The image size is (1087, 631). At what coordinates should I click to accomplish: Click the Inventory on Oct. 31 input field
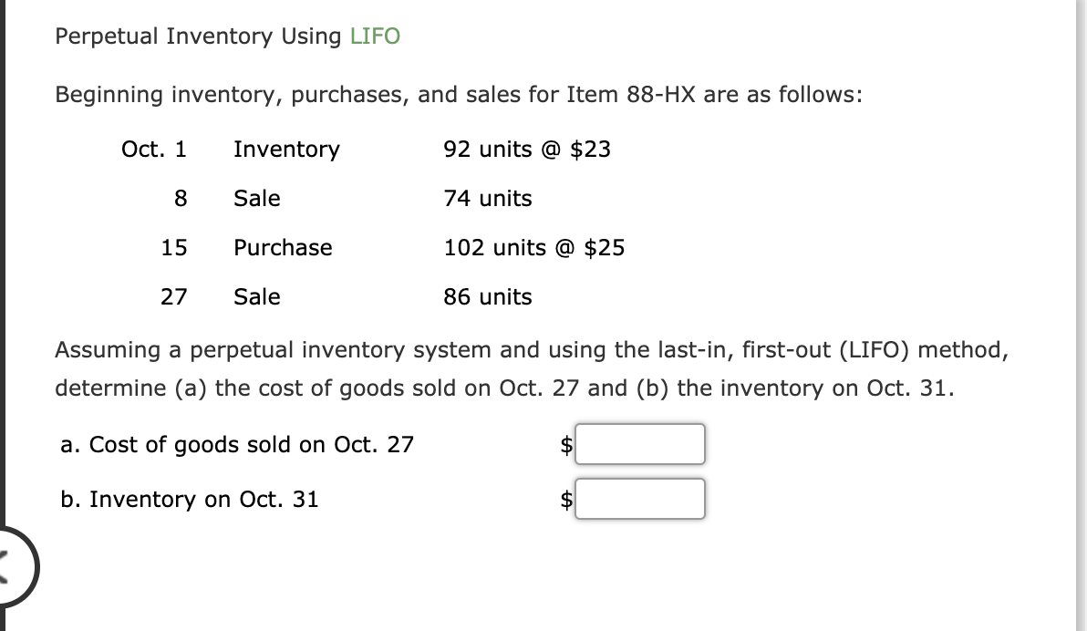point(639,498)
